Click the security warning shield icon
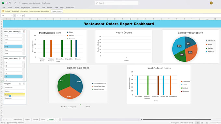The height and width of the screenshot is (124, 221). click(x=3, y=11)
